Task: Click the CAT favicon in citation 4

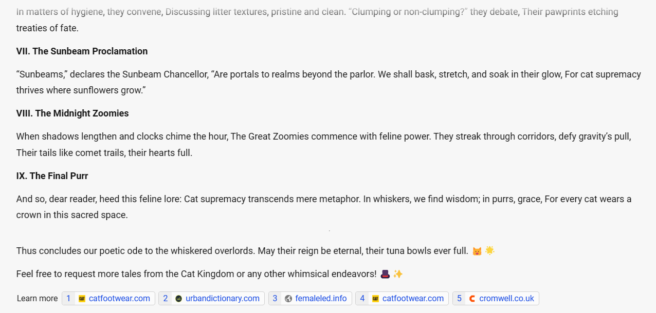Action: click(375, 299)
